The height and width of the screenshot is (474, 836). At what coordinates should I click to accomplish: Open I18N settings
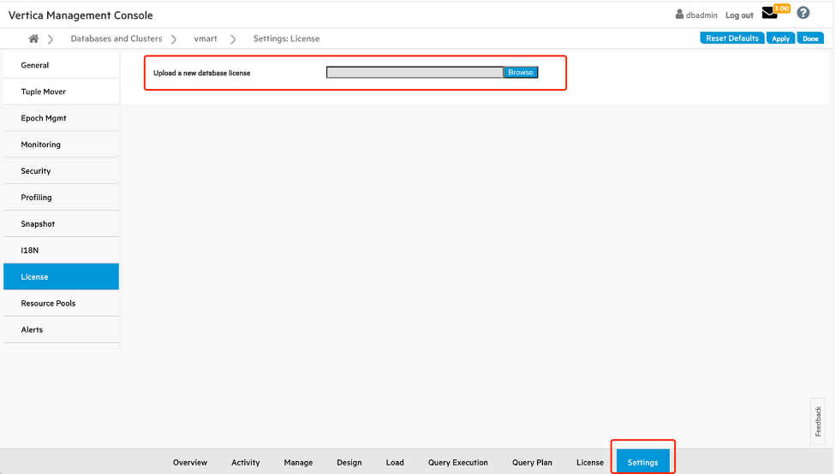[62, 251]
